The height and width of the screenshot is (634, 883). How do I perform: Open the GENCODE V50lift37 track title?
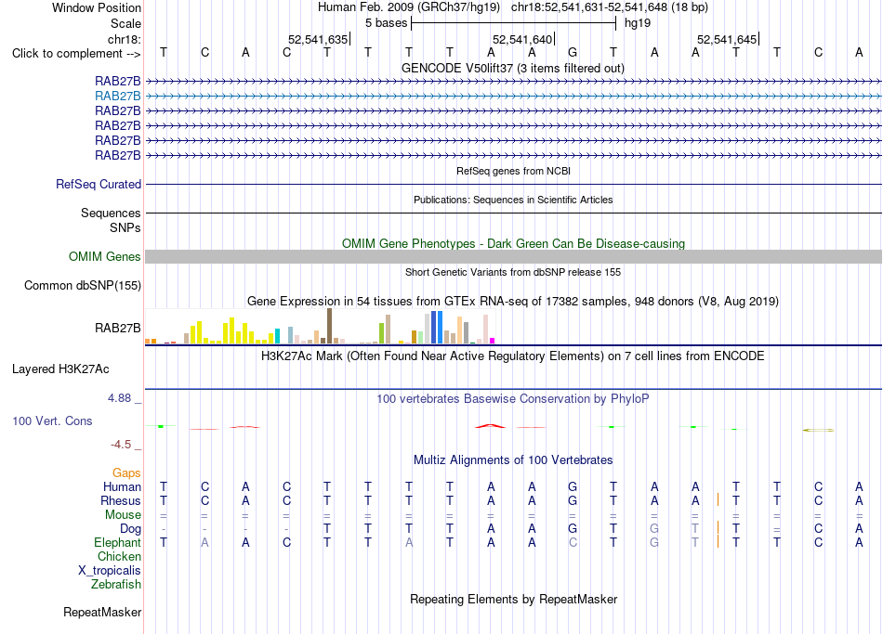512,68
